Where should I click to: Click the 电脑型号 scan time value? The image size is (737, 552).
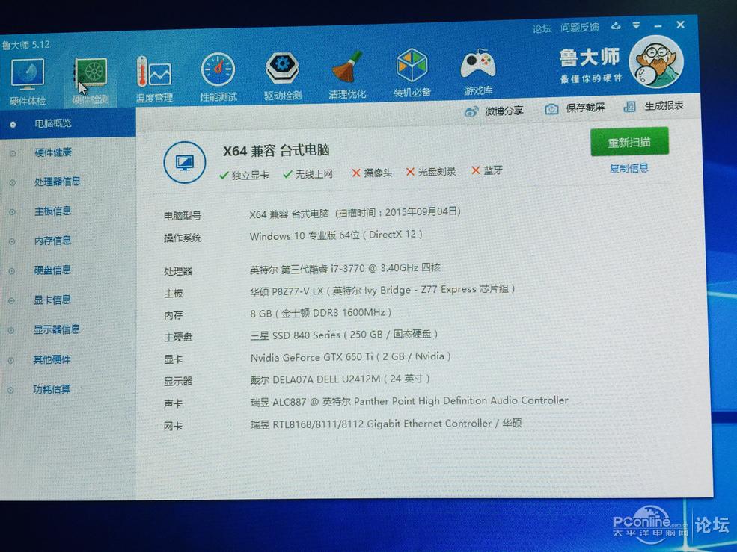[355, 213]
